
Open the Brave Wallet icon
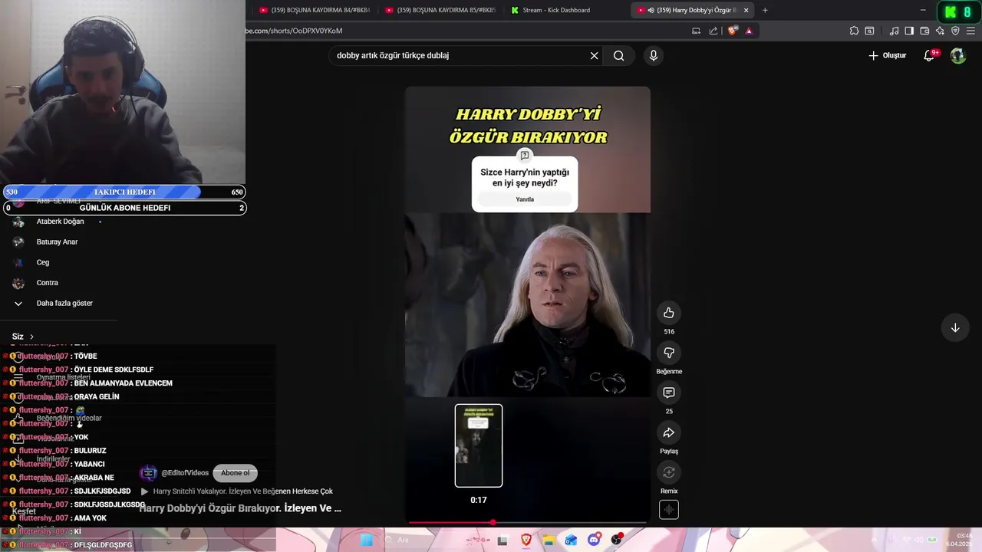point(924,31)
